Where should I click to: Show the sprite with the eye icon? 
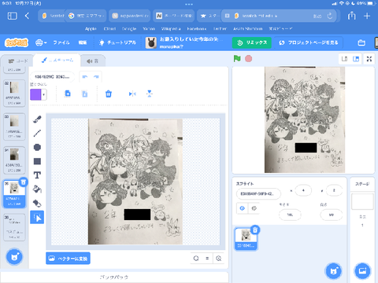coord(242,208)
